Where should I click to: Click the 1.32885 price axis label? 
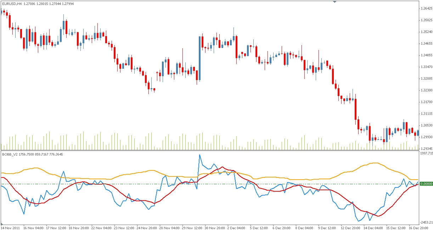click(x=426, y=78)
